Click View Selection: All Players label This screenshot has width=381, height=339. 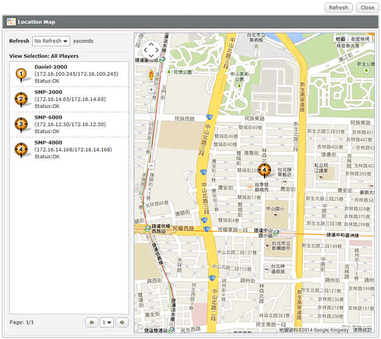pyautogui.click(x=44, y=56)
